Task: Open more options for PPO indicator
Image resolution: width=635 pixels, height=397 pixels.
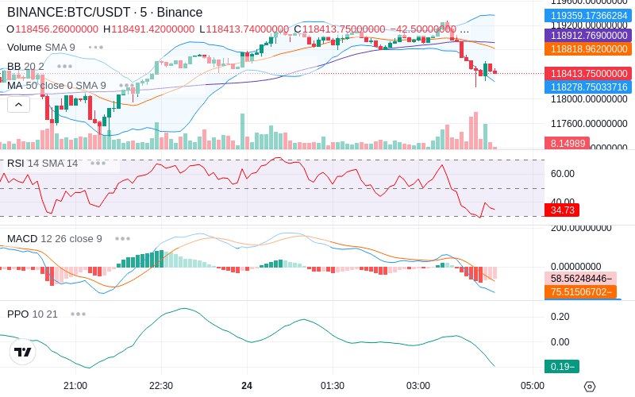Action: (78, 314)
